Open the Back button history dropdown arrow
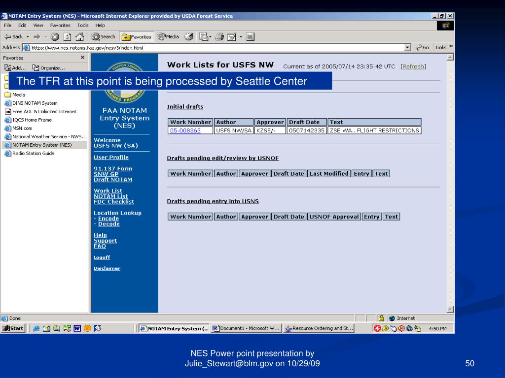 click(28, 37)
